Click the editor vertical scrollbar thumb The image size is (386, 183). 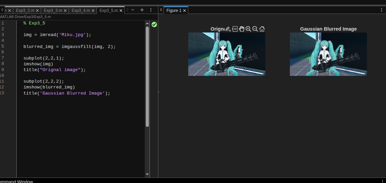(147, 77)
